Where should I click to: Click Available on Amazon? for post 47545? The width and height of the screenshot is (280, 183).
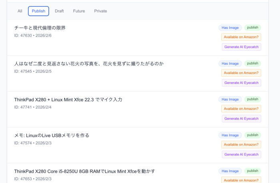point(241,73)
